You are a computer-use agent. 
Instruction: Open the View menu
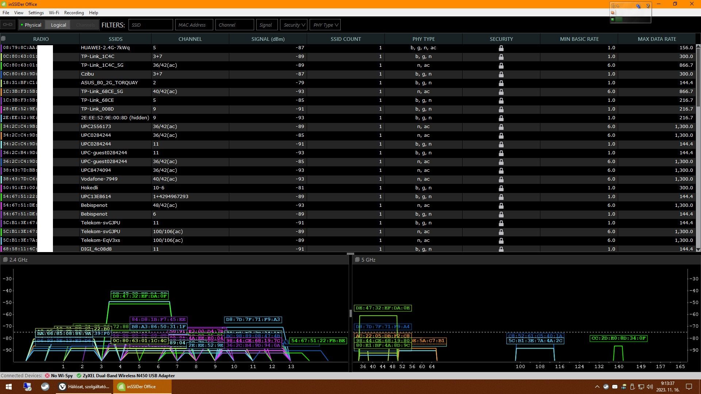19,12
